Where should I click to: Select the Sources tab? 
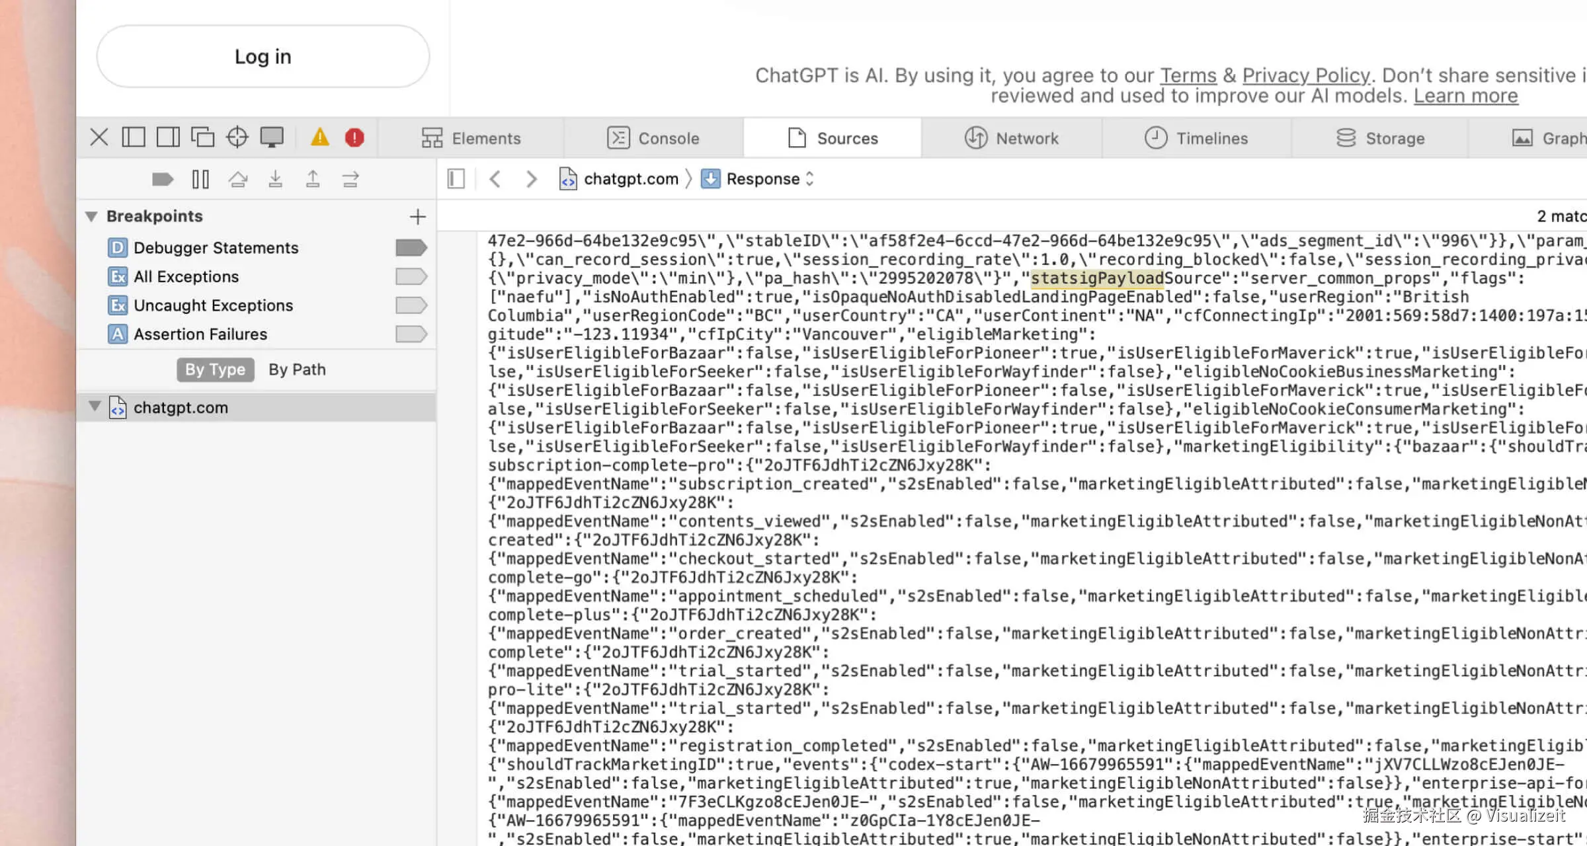coord(833,138)
